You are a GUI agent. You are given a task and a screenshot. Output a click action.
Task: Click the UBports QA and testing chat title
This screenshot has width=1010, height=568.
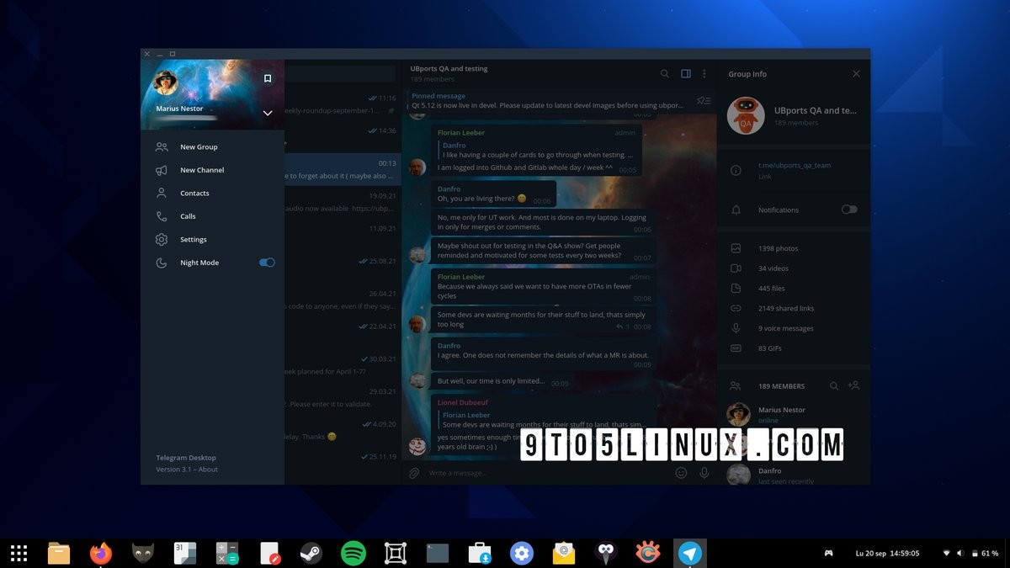click(x=449, y=69)
